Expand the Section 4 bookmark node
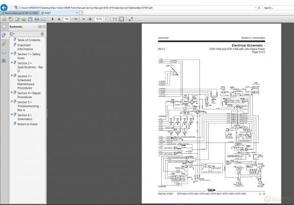 pyautogui.click(x=12, y=92)
